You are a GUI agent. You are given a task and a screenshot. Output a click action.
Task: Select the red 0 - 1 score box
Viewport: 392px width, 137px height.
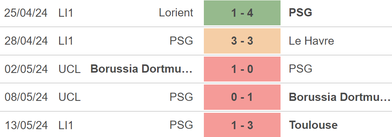point(242,97)
